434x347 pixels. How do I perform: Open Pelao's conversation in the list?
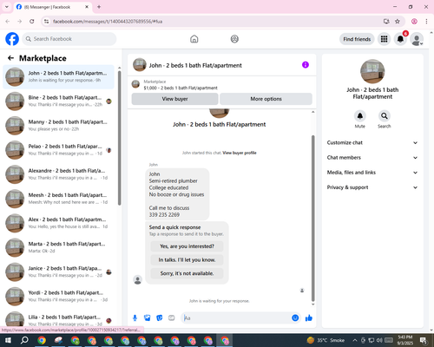[x=58, y=150]
